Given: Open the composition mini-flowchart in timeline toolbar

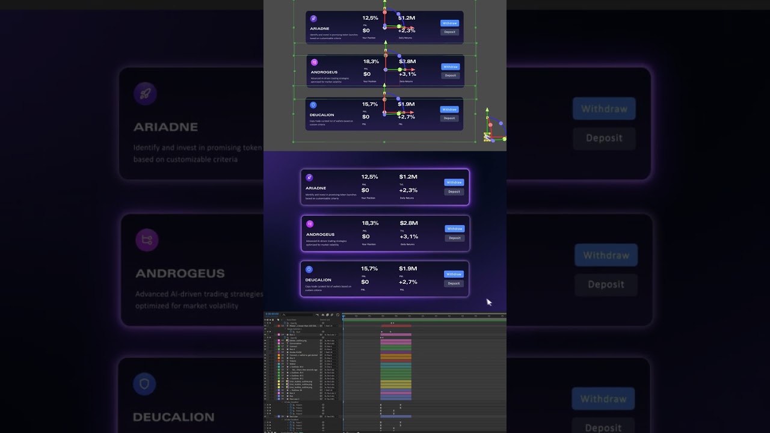Looking at the screenshot, I should point(317,315).
